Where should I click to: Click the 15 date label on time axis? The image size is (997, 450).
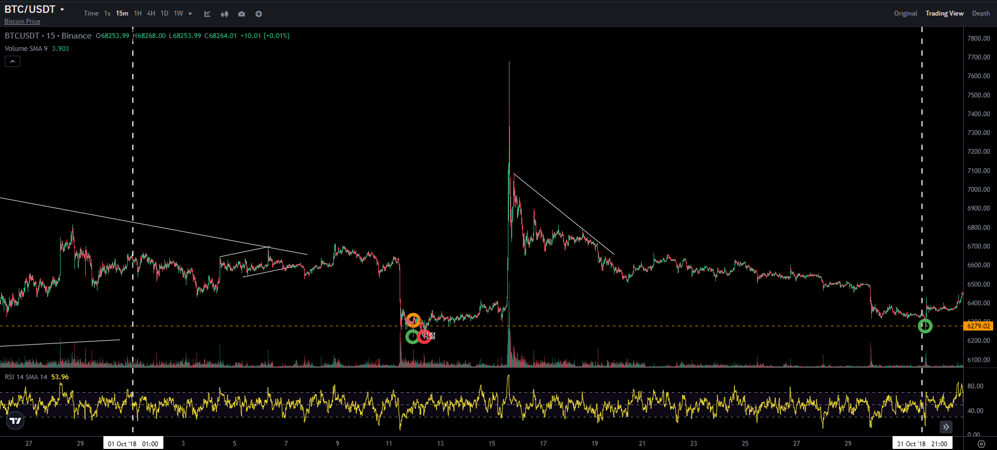(492, 444)
